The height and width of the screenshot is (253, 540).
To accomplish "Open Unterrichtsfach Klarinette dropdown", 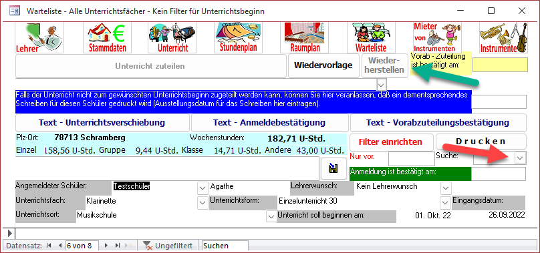I will [x=202, y=202].
